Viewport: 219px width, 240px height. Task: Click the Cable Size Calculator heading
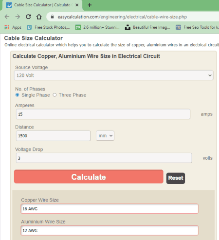click(34, 38)
